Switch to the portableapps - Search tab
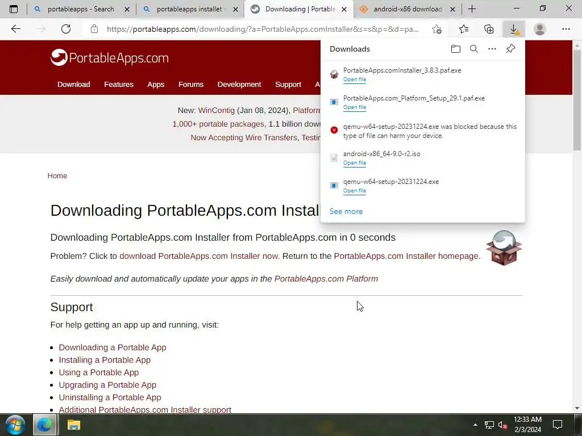The image size is (582, 436). tap(80, 9)
